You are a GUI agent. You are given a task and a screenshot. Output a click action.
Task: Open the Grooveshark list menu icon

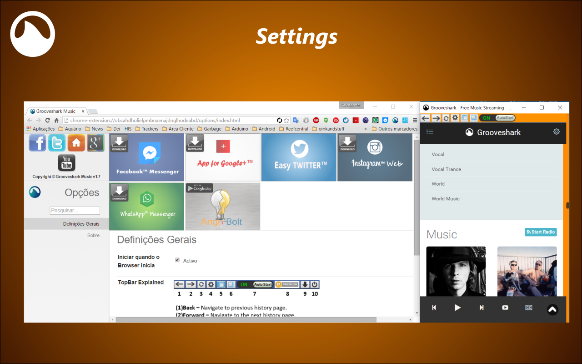pos(430,132)
